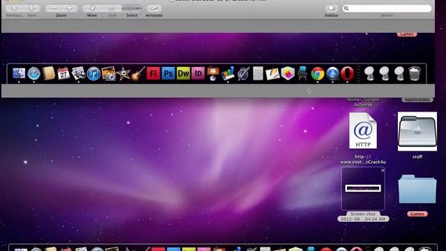Click the blue chair icon in pictured dock

pos(302,73)
